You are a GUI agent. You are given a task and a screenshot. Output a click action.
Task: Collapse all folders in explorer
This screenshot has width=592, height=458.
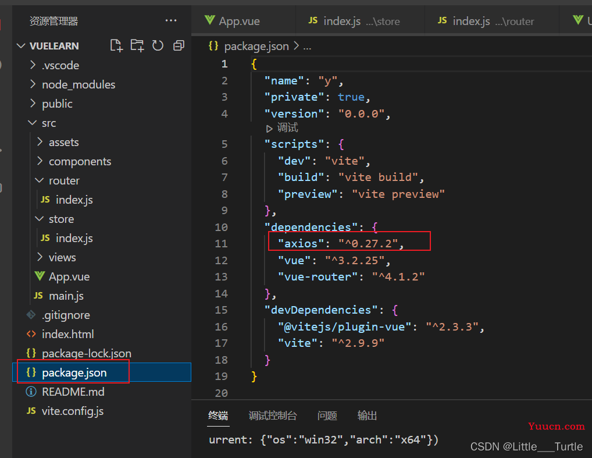179,46
